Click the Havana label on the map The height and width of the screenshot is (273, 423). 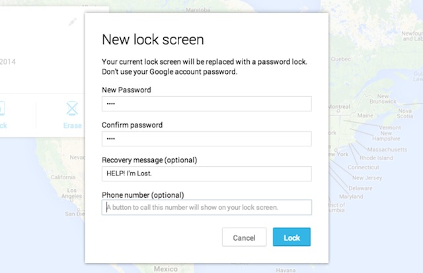tap(286, 270)
